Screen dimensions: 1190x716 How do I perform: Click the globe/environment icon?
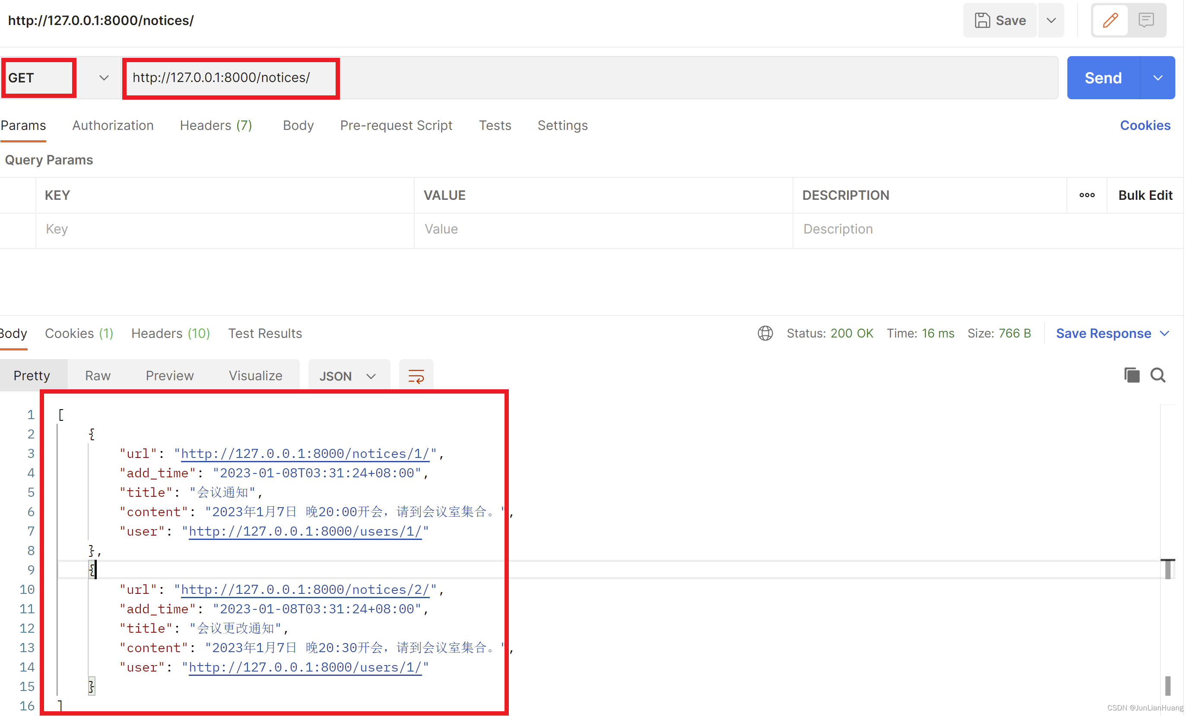coord(766,332)
